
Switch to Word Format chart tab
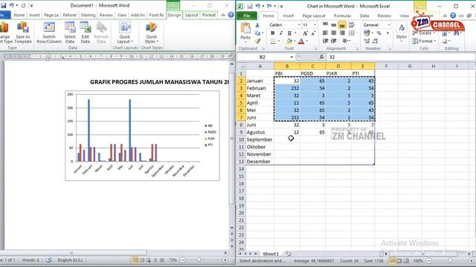tap(209, 15)
